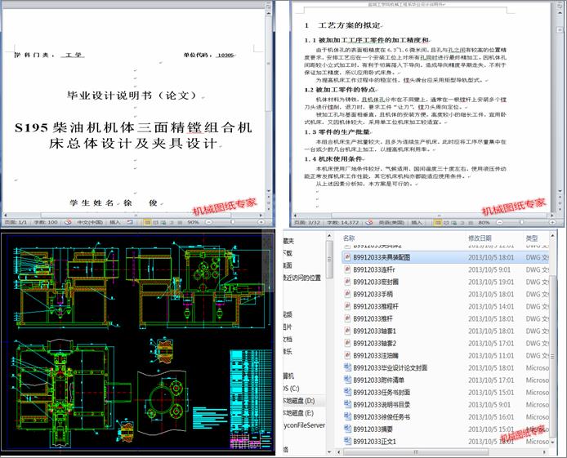This screenshot has height=458, width=567.
Task: Click page 1/1 indicator in cover page window
Action: click(16, 222)
